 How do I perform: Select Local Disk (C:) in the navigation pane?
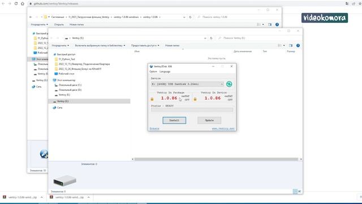[70, 85]
